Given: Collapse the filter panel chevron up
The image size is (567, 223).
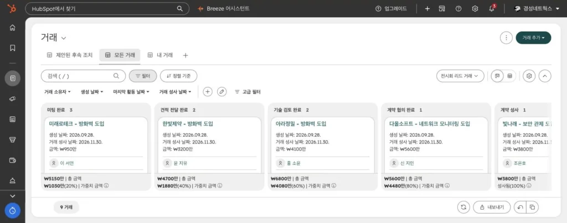Looking at the screenshot, I should point(545,76).
